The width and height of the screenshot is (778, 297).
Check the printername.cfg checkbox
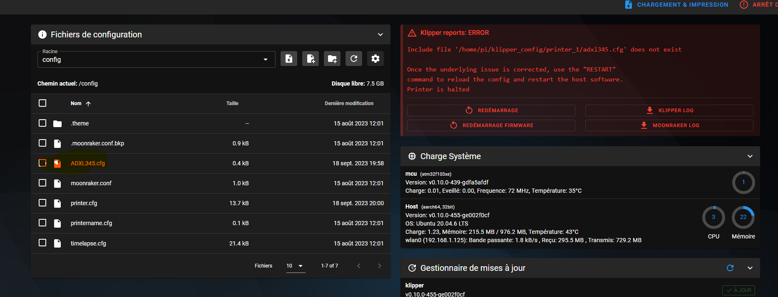point(42,223)
